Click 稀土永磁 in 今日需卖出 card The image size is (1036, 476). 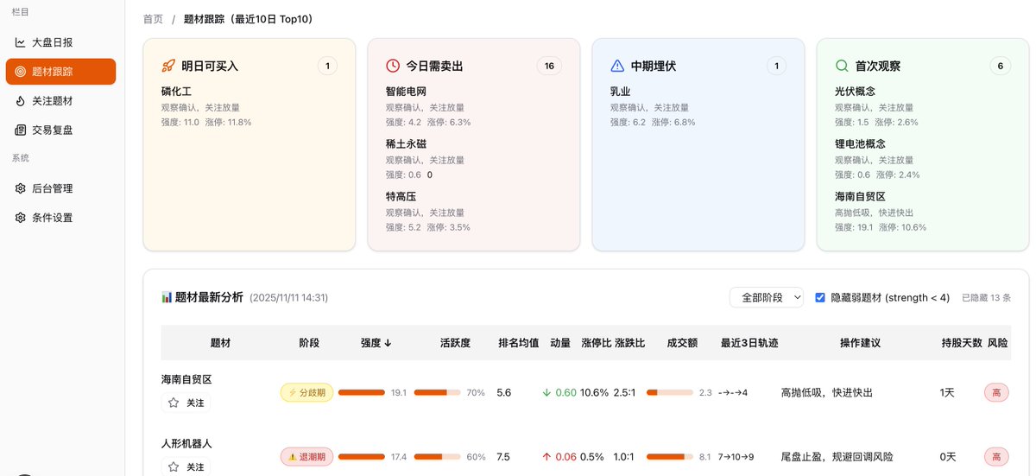click(406, 144)
